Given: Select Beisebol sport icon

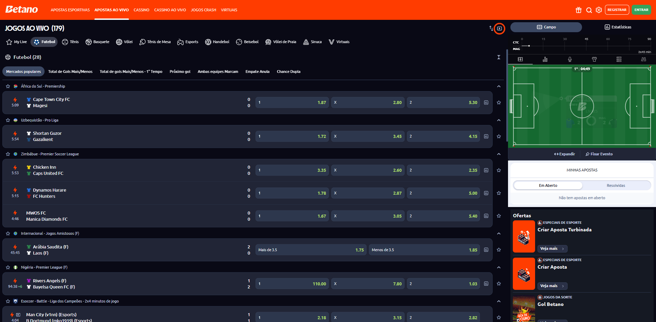Looking at the screenshot, I should (239, 42).
